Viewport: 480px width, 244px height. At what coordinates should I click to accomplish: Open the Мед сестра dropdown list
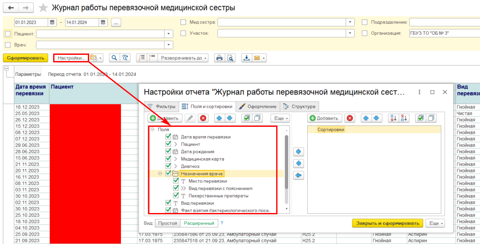click(350, 22)
